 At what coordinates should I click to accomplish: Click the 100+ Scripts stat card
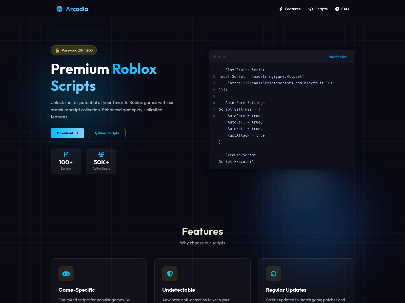[66, 161]
